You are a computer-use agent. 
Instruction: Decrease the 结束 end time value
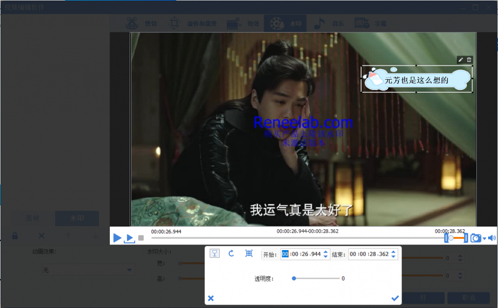click(393, 256)
